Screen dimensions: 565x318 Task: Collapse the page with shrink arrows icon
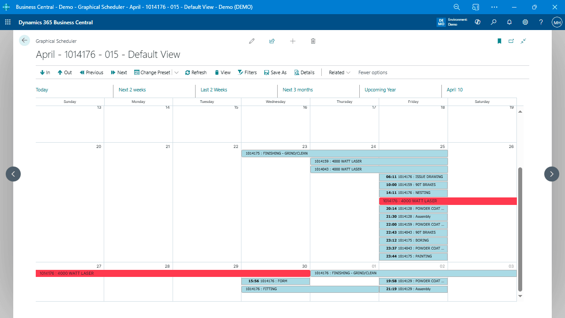point(523,41)
